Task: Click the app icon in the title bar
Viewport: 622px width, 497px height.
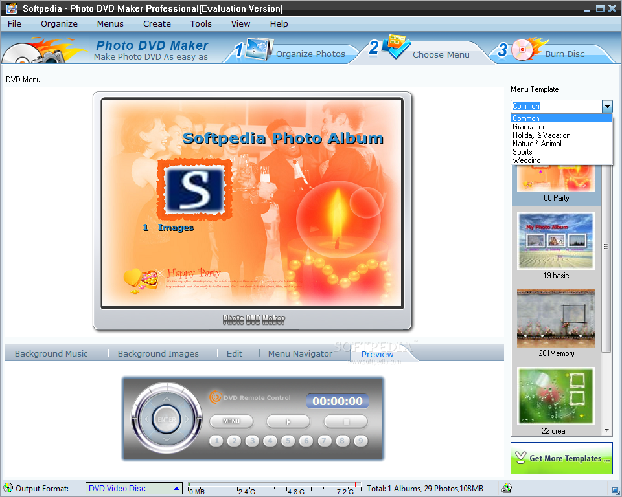Action: point(12,8)
